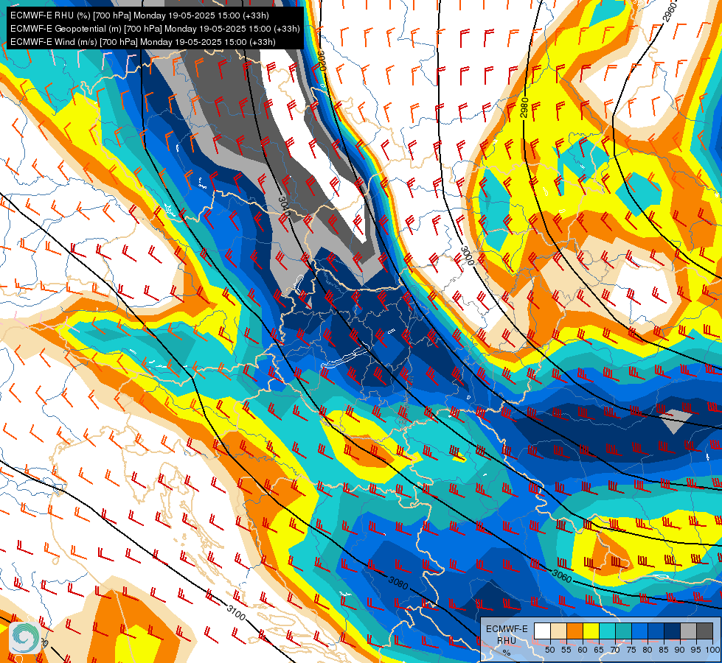Click the orange 55-60 legend swatch
Image resolution: width=722 pixels, height=663 pixels.
click(575, 631)
